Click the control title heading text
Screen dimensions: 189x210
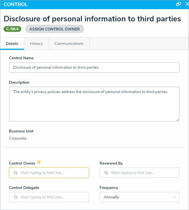(92, 19)
